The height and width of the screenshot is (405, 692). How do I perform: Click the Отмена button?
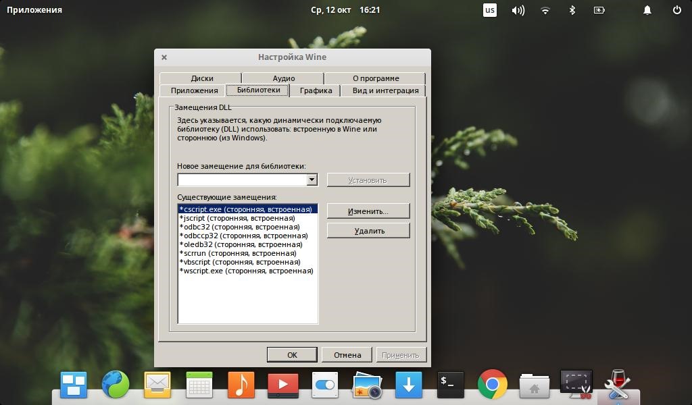[347, 355]
